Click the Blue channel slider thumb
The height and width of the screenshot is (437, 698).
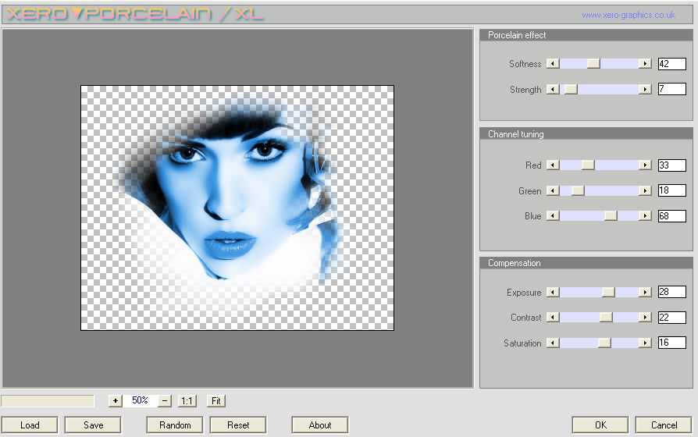[611, 216]
